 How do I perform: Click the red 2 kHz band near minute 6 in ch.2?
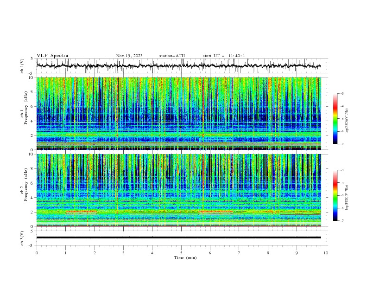tap(215, 211)
